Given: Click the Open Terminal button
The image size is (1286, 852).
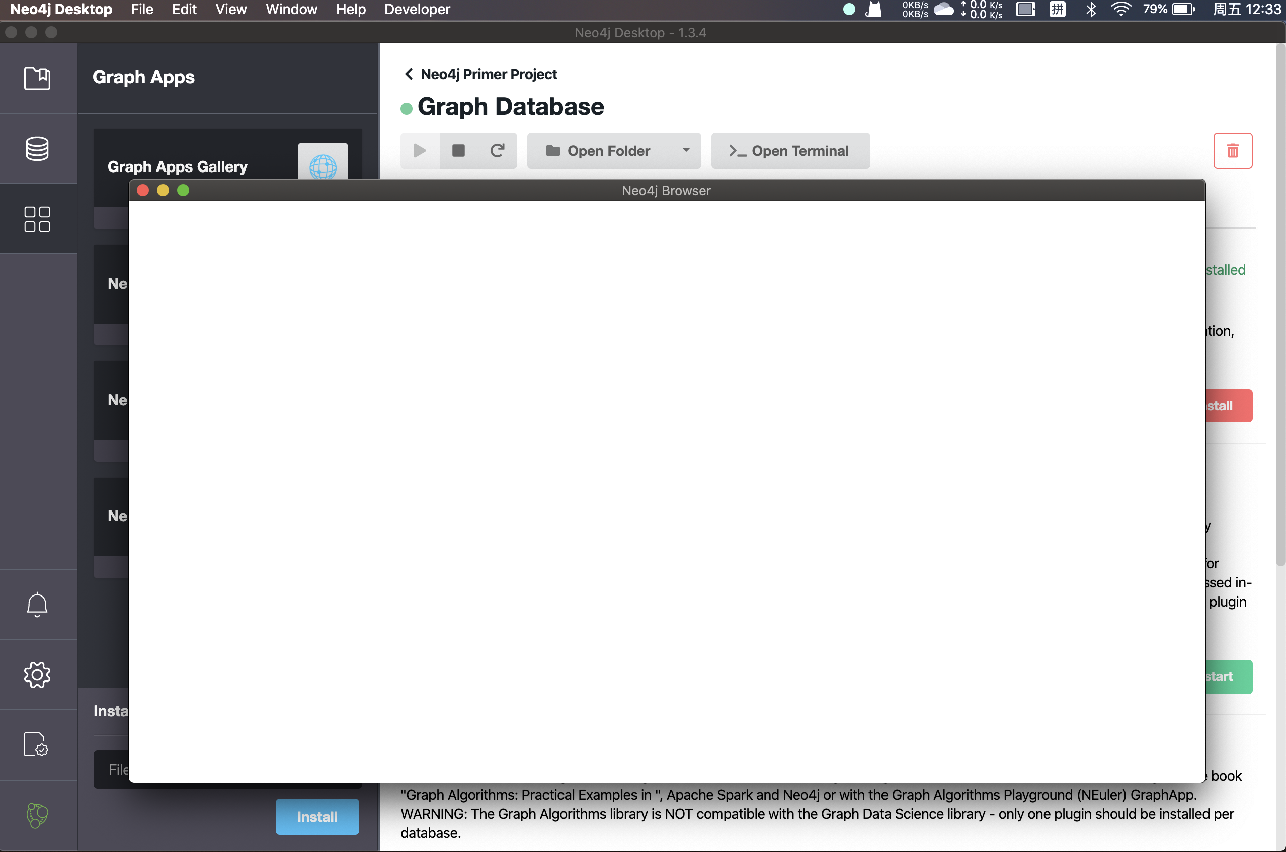Looking at the screenshot, I should point(790,150).
